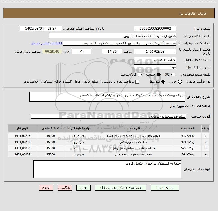Click the announcement date field 1401/03/04 - 13:37

tap(41, 28)
